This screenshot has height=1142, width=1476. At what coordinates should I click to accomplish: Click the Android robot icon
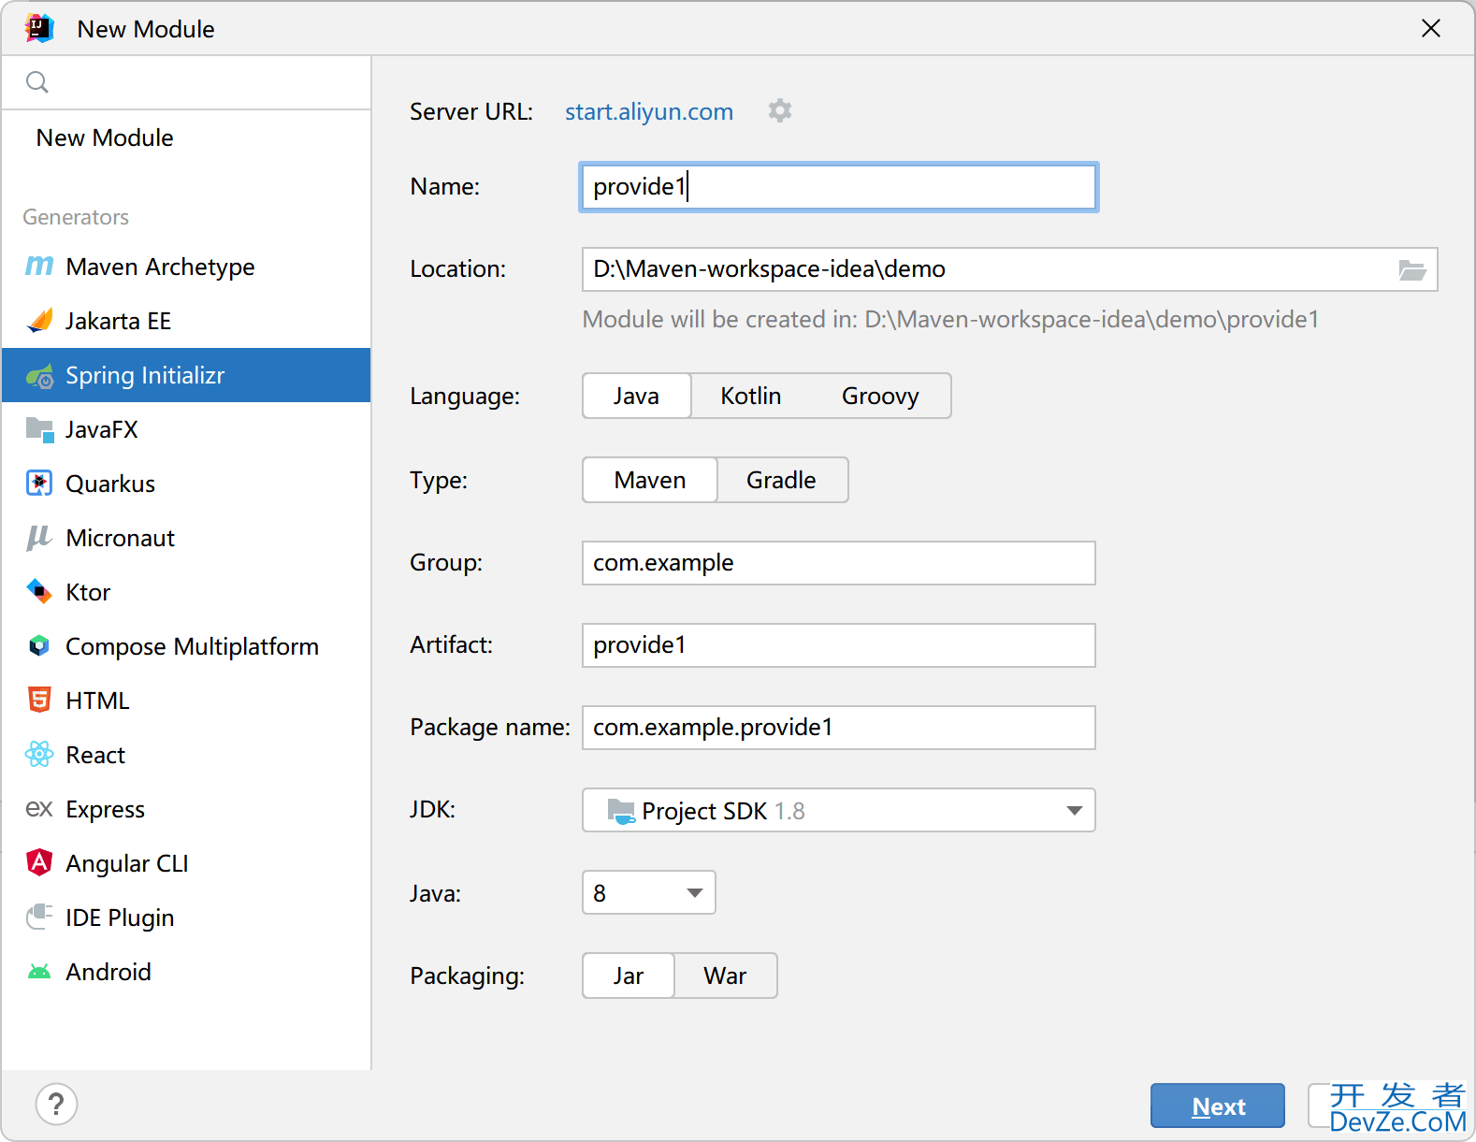39,972
